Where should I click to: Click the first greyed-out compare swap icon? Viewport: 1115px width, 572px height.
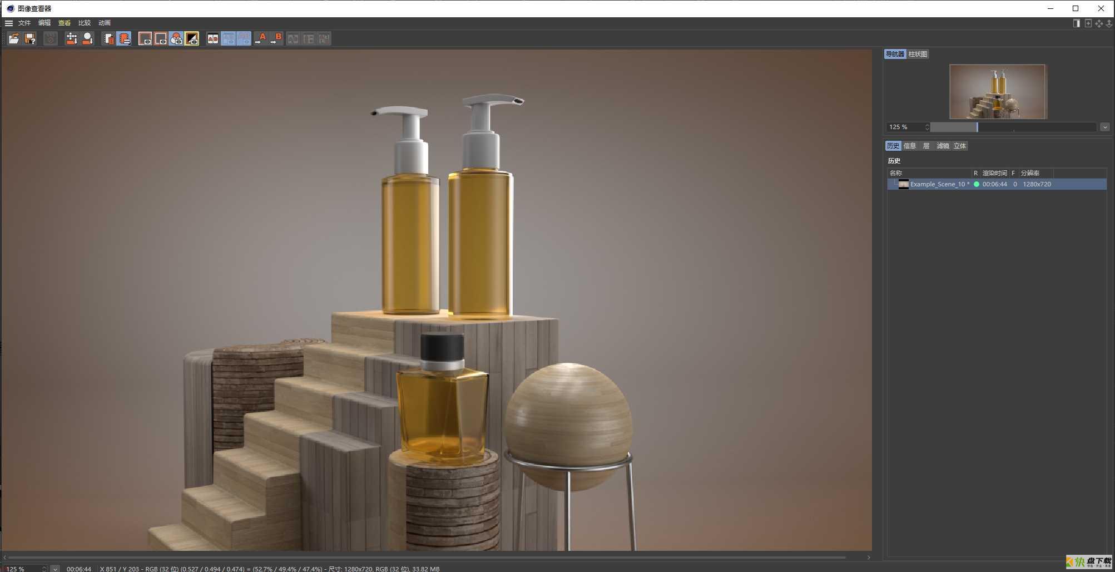coord(293,38)
